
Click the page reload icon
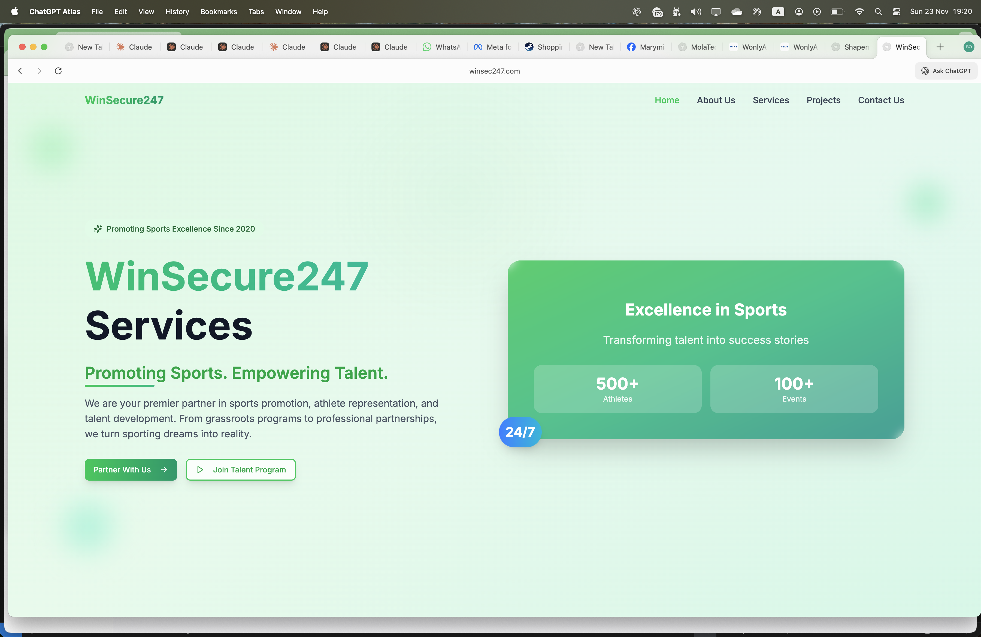coord(58,71)
